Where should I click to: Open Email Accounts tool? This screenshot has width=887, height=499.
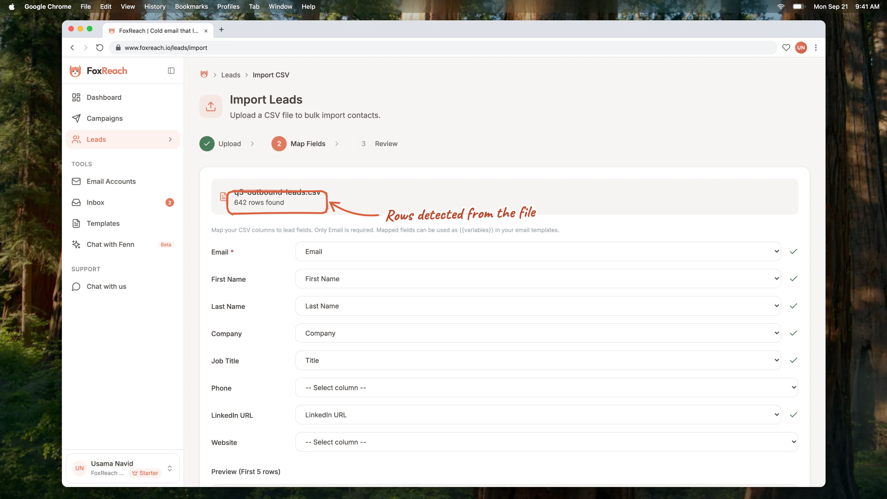coord(123,181)
